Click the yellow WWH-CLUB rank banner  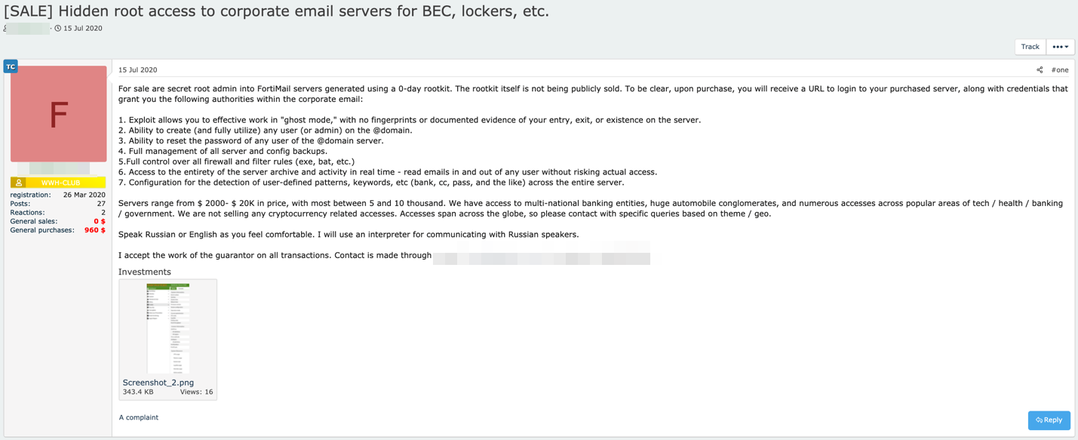tap(60, 183)
